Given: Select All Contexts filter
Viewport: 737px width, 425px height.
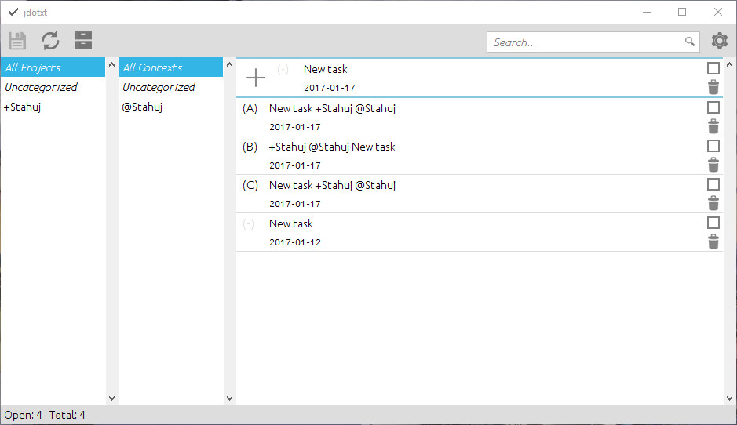Looking at the screenshot, I should coord(170,67).
